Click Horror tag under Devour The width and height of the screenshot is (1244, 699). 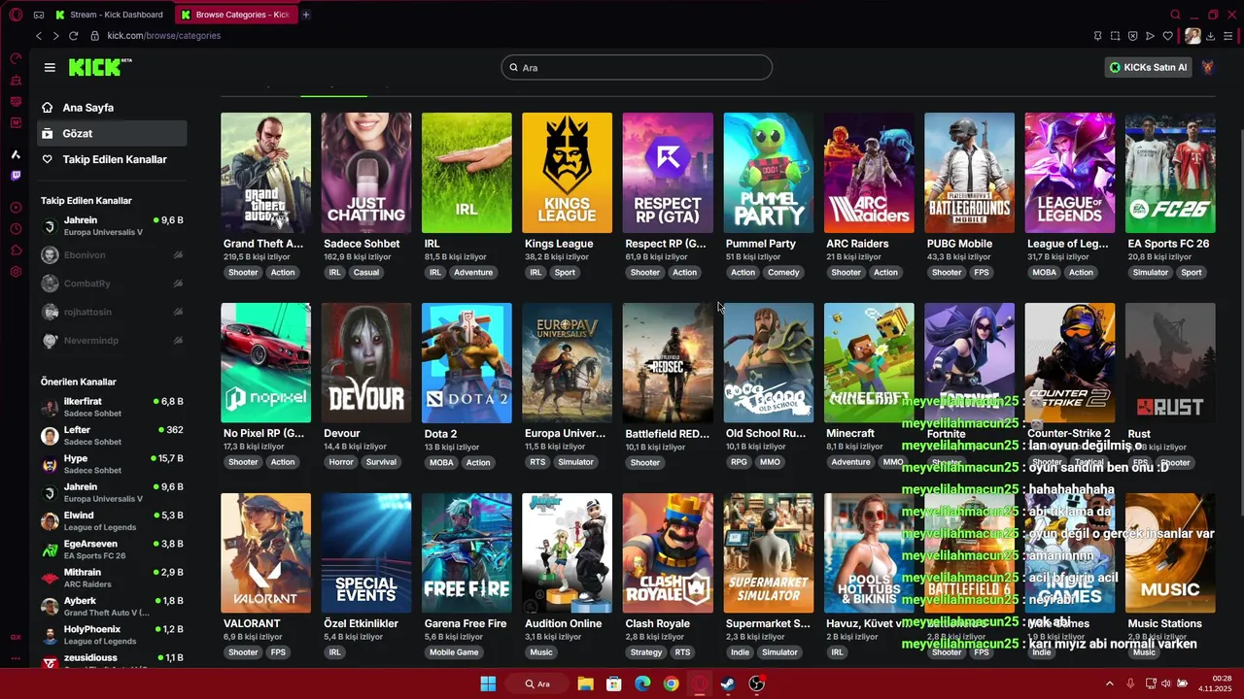click(x=341, y=462)
